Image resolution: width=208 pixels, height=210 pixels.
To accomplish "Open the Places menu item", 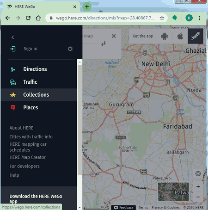I will [39, 108].
